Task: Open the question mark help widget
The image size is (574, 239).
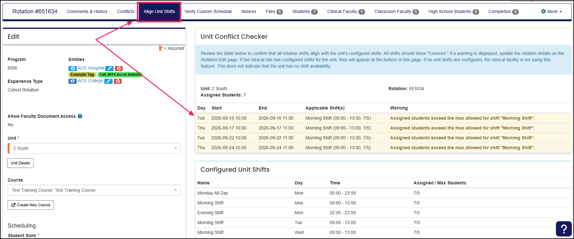Action: (x=564, y=229)
